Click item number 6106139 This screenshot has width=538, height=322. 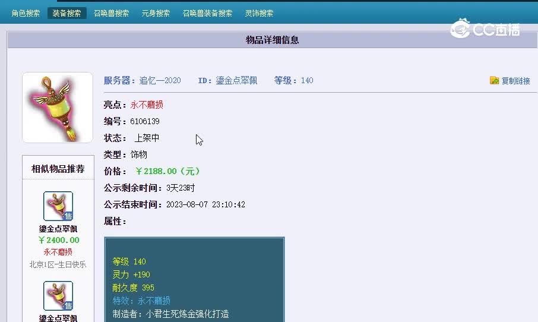coord(145,121)
